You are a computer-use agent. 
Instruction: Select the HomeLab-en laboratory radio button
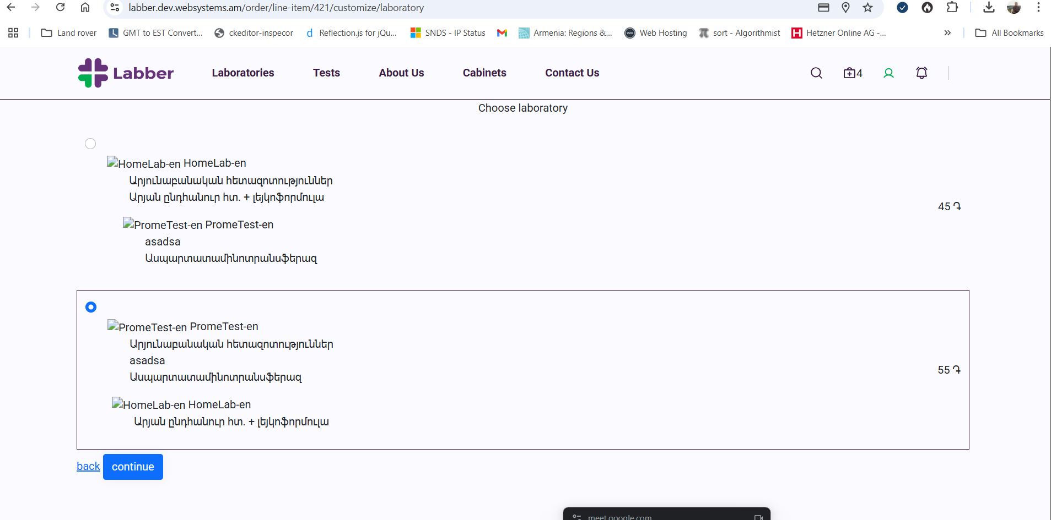[90, 144]
